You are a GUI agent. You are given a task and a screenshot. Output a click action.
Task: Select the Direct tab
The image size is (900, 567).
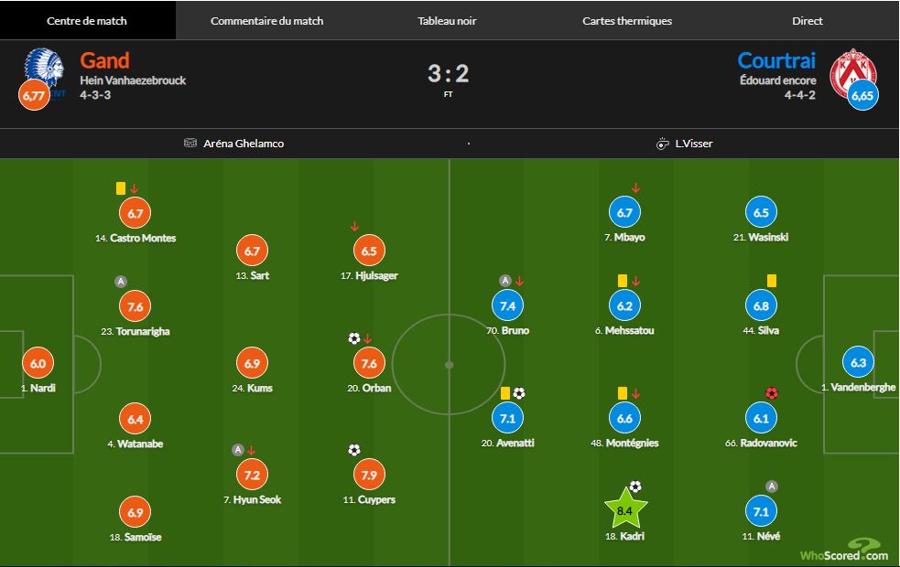[807, 20]
